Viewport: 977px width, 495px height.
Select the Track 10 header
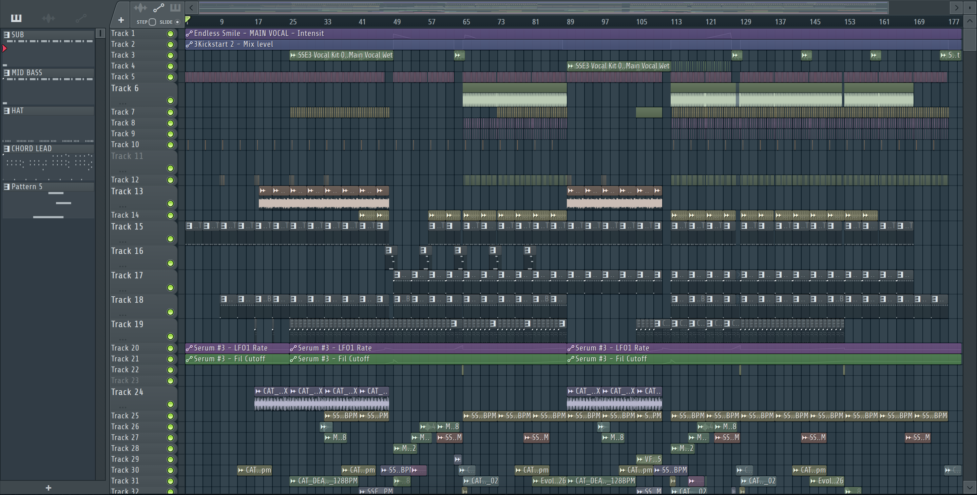click(x=143, y=145)
